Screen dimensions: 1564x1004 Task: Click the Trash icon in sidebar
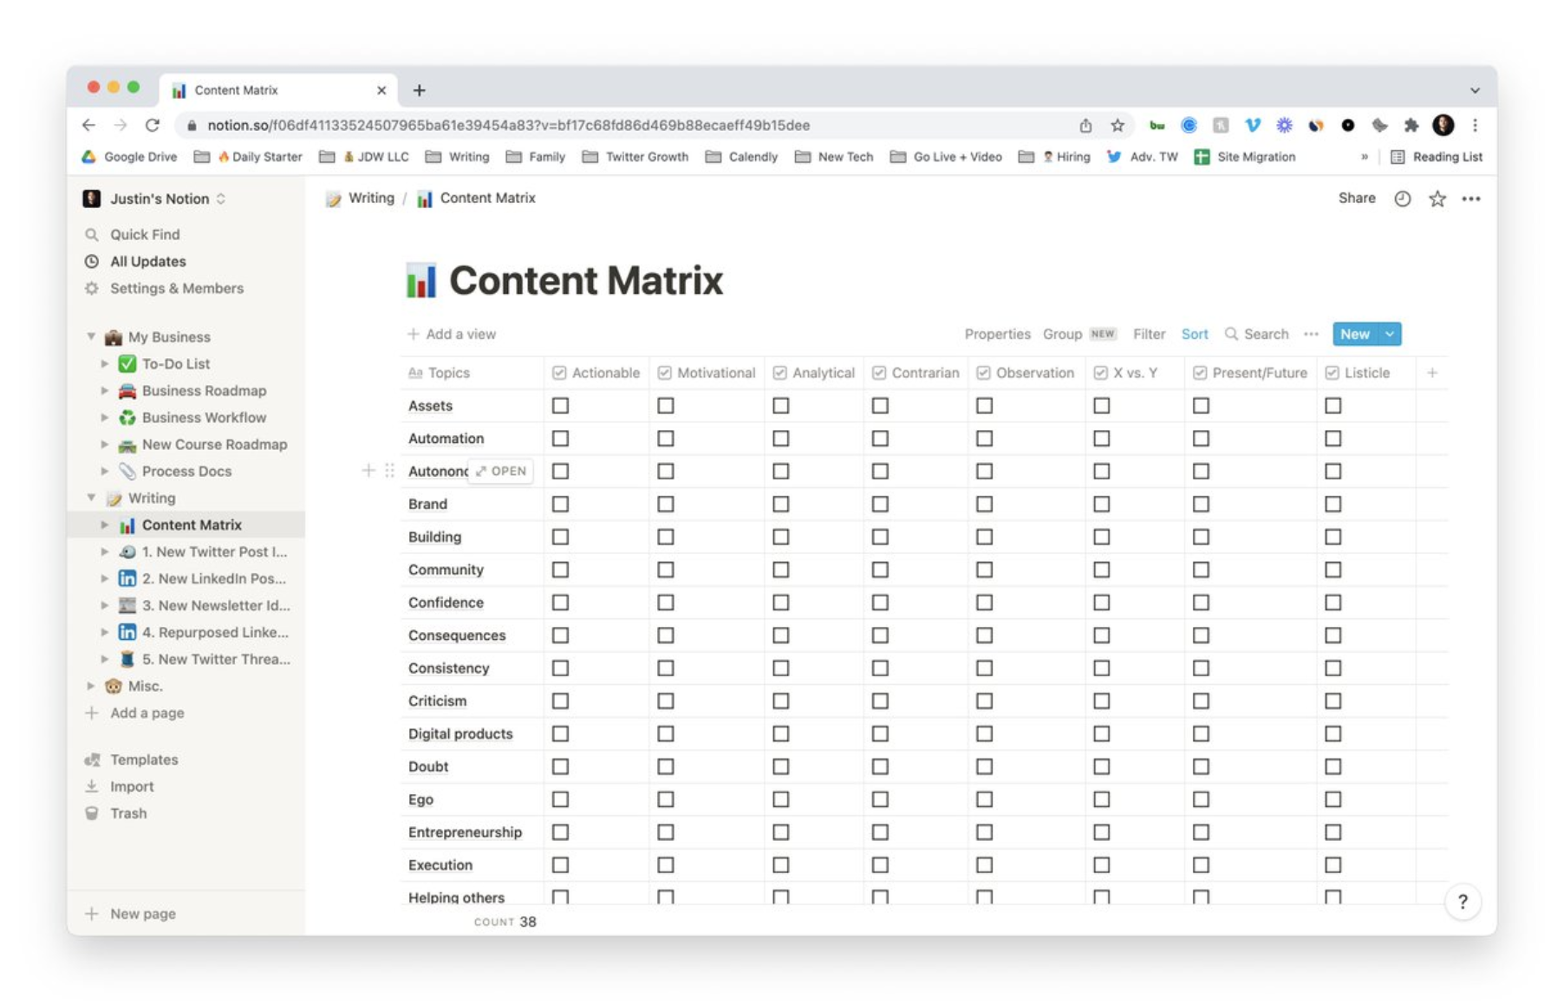coord(90,812)
